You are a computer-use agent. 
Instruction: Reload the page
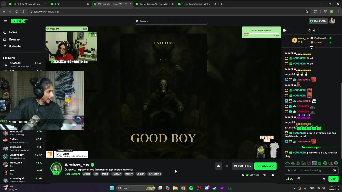click(17, 11)
